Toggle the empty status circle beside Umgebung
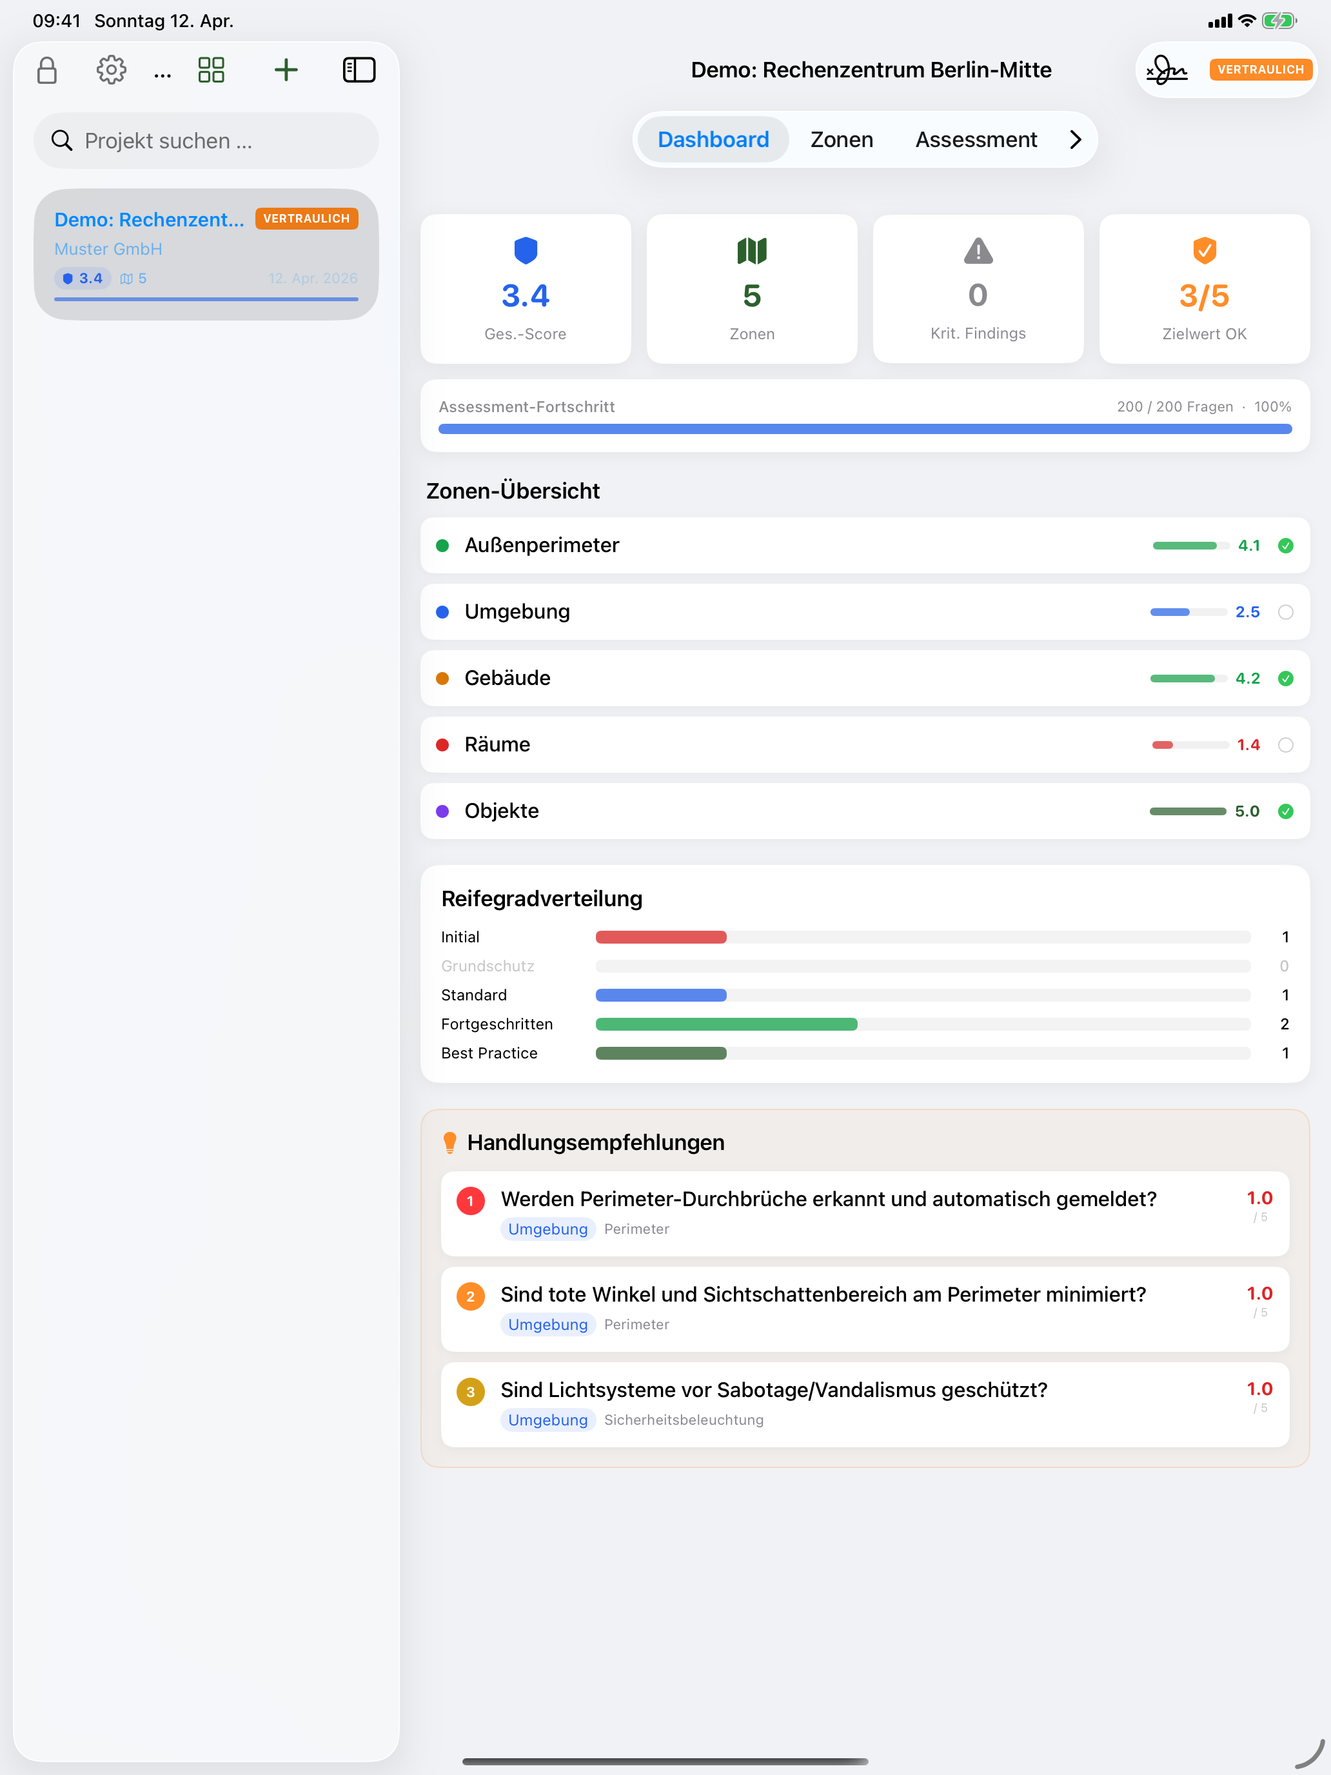This screenshot has height=1775, width=1331. click(x=1286, y=611)
